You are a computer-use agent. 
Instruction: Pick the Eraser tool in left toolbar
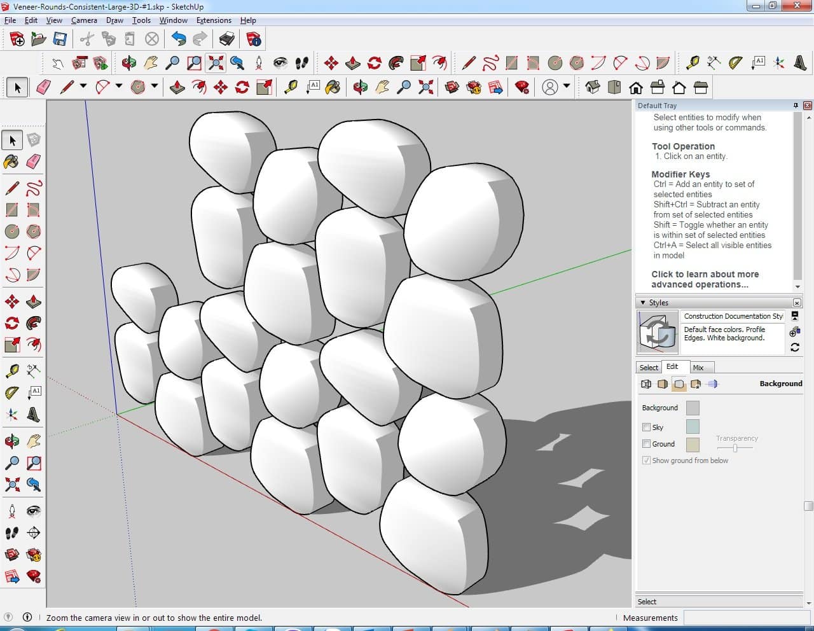pos(34,162)
